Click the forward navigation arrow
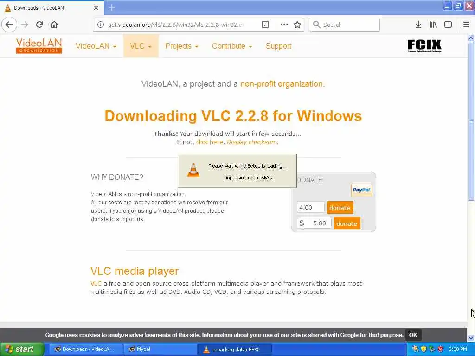The width and height of the screenshot is (475, 356). tap(25, 25)
